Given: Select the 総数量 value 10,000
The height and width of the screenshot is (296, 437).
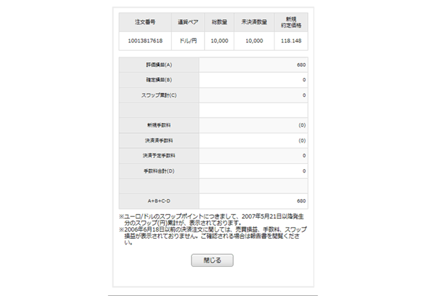Looking at the screenshot, I should pyautogui.click(x=219, y=41).
